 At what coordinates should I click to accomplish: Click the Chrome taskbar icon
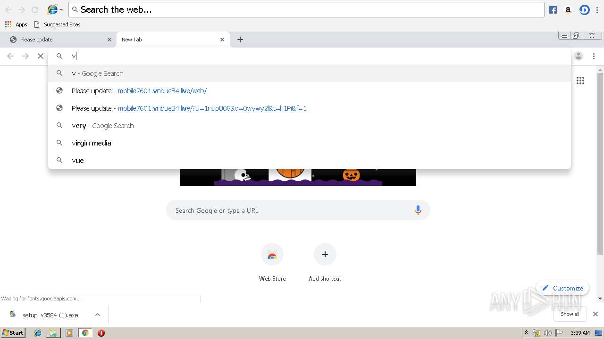(x=85, y=333)
